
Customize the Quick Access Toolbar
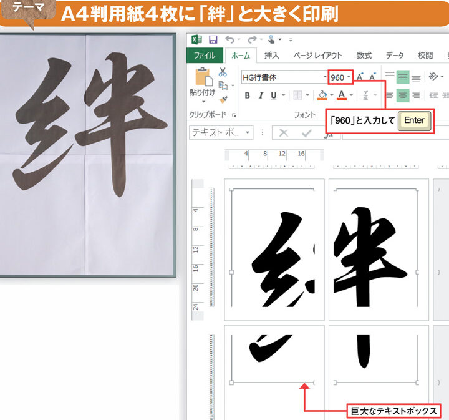coord(291,40)
